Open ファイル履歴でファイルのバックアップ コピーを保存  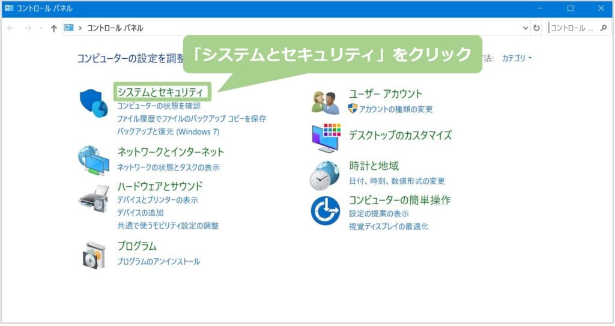pos(192,118)
